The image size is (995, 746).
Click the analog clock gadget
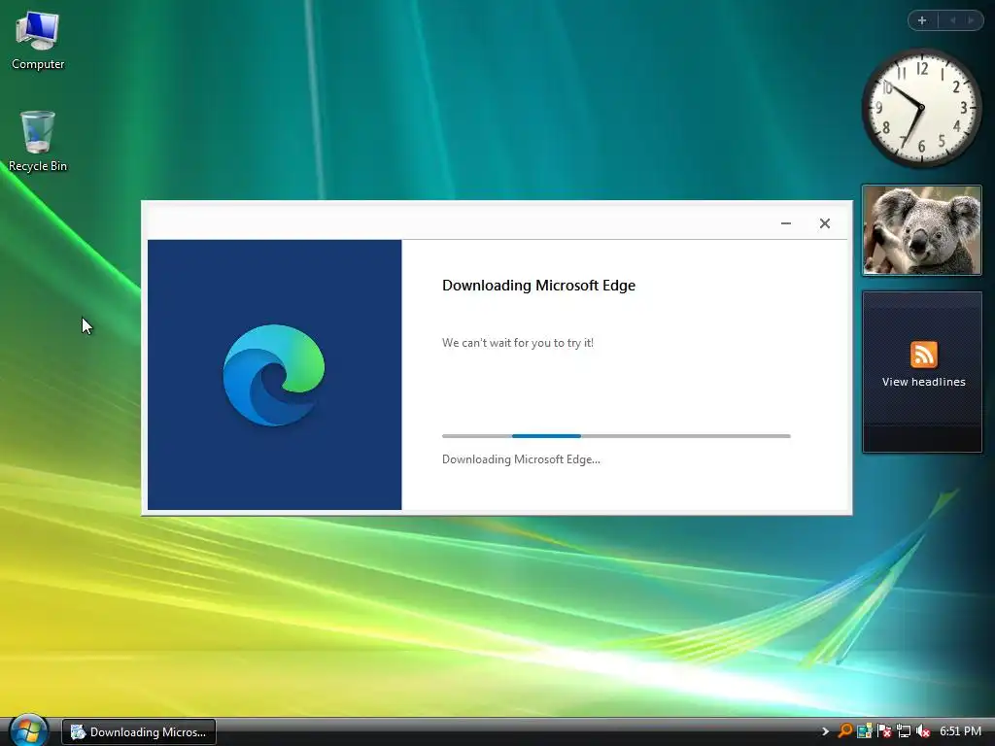(x=921, y=108)
